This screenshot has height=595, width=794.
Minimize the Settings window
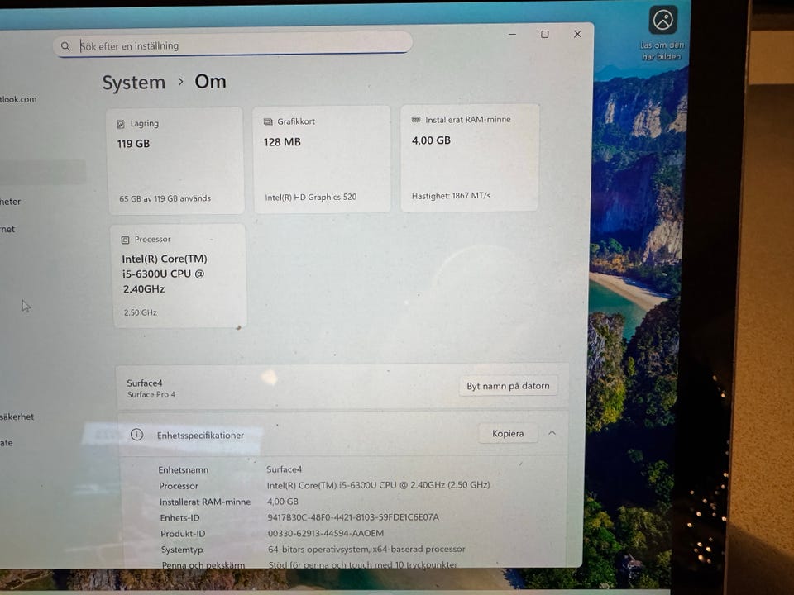(x=513, y=35)
